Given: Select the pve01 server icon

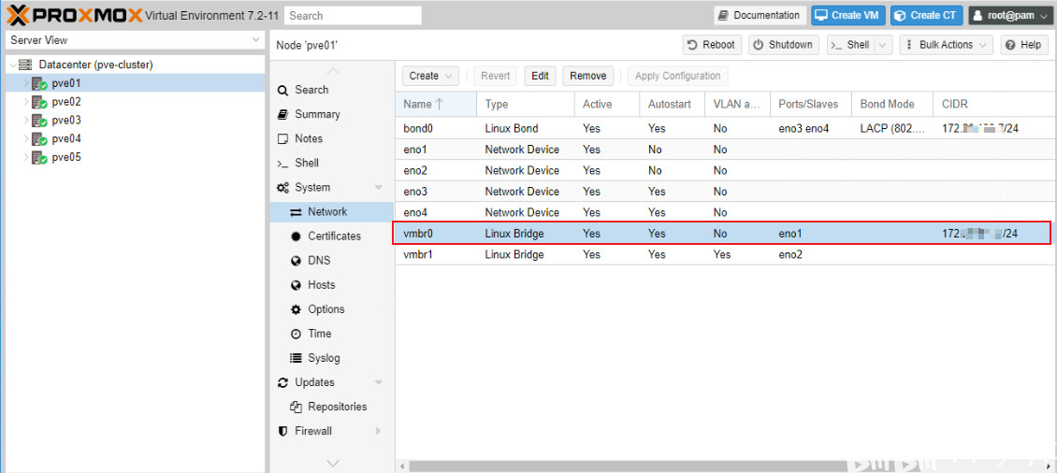Looking at the screenshot, I should pos(39,83).
